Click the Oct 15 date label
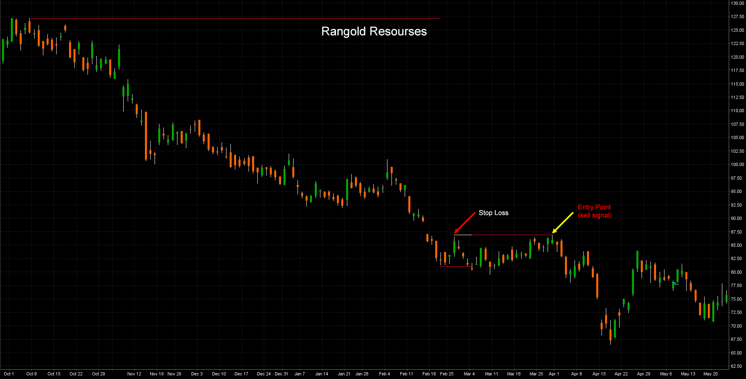The height and width of the screenshot is (379, 746). pyautogui.click(x=54, y=374)
